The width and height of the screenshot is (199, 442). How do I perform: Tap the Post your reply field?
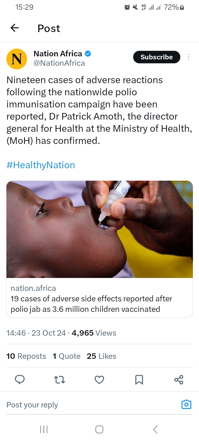pyautogui.click(x=83, y=405)
